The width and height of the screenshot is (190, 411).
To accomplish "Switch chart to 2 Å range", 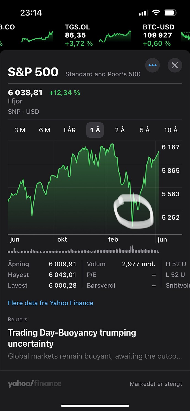I will pos(120,130).
